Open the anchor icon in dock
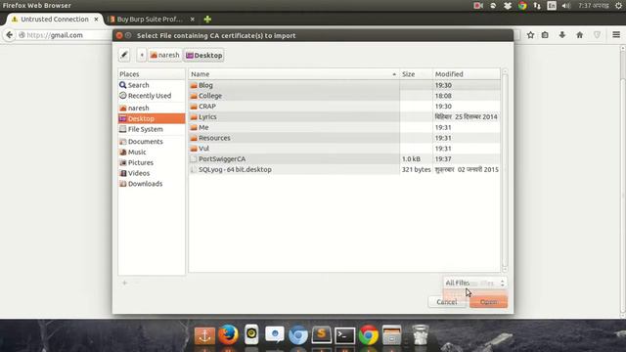Screen dimensions: 626x352 tap(204, 335)
